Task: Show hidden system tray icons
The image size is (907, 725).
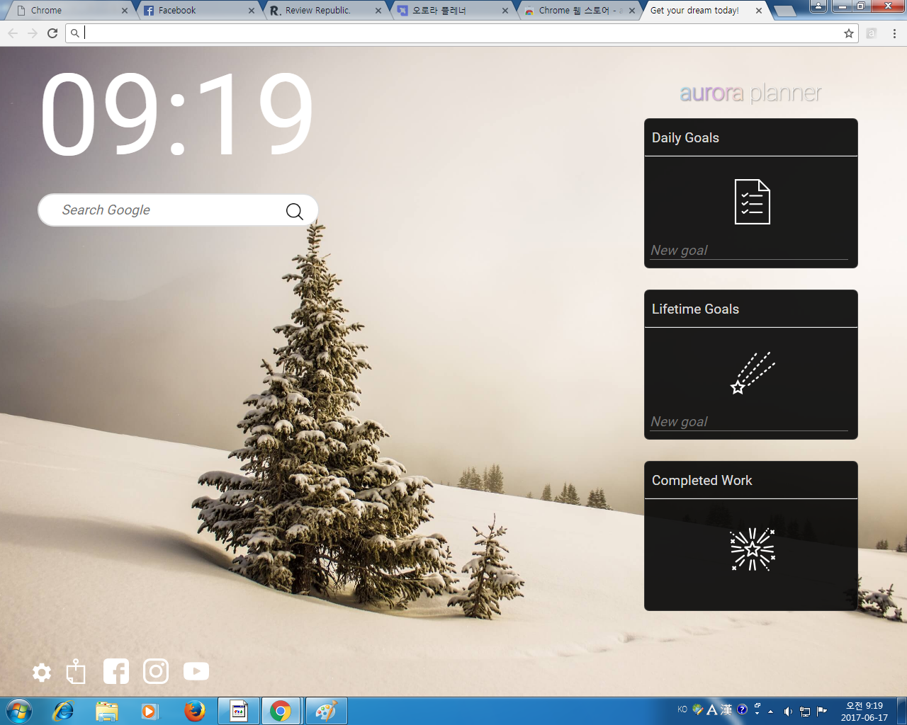Action: (x=771, y=712)
